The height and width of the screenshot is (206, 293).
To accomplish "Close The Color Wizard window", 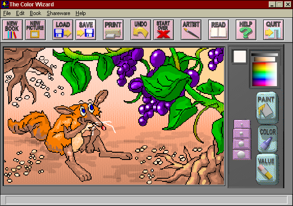I will pyautogui.click(x=288, y=4).
